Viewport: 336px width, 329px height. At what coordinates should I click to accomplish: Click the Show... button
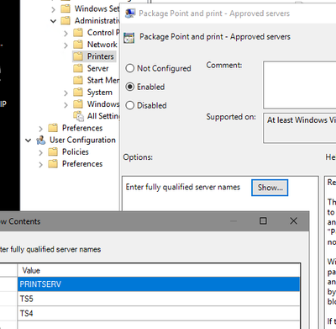(270, 188)
